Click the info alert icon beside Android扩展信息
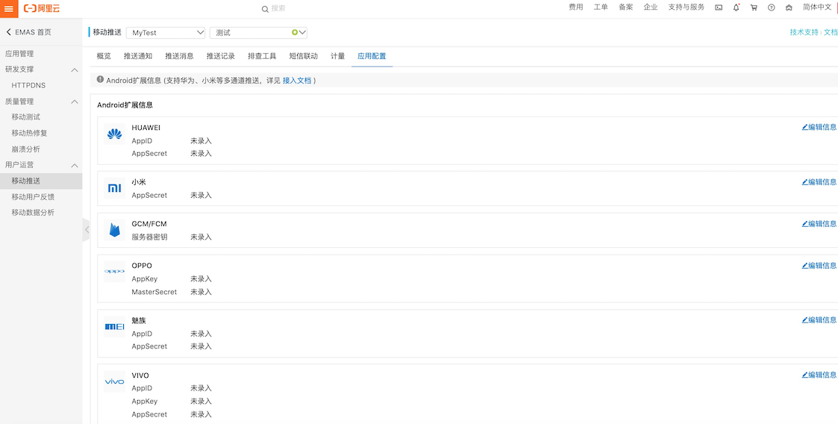Viewport: 838px width, 424px height. (x=100, y=80)
